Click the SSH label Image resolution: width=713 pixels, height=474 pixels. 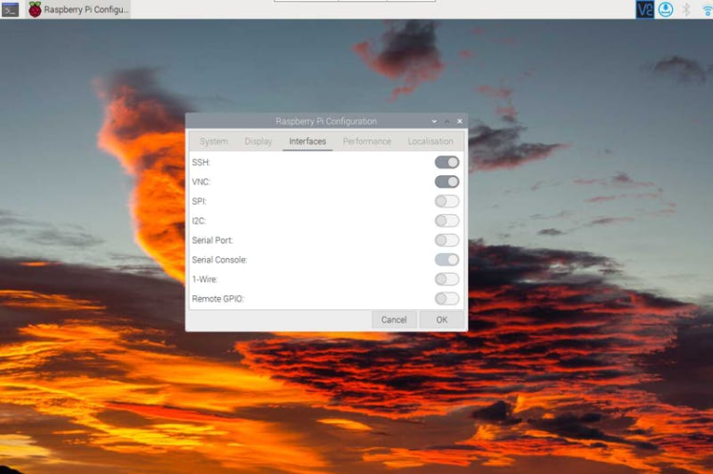pos(201,162)
